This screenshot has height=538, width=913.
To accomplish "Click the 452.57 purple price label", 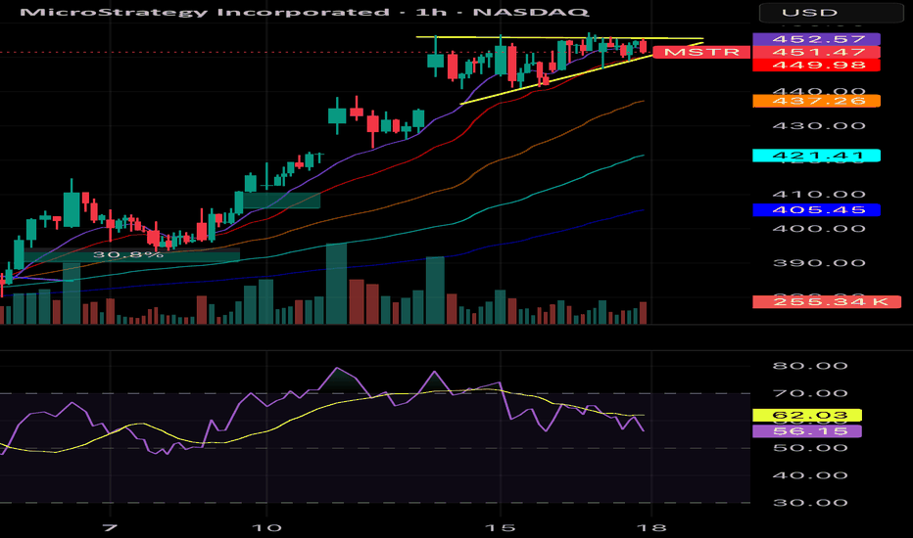I will pyautogui.click(x=816, y=39).
